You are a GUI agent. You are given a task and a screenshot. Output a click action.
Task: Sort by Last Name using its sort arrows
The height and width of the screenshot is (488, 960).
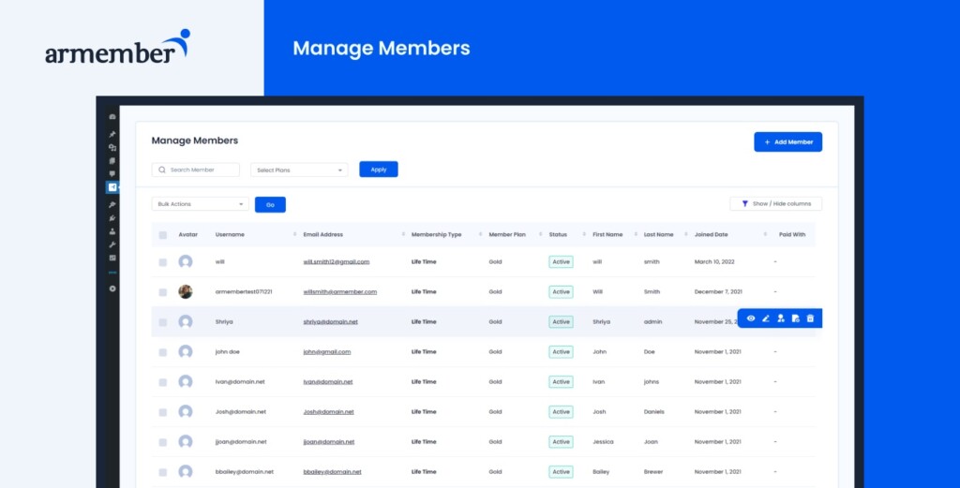[687, 235]
